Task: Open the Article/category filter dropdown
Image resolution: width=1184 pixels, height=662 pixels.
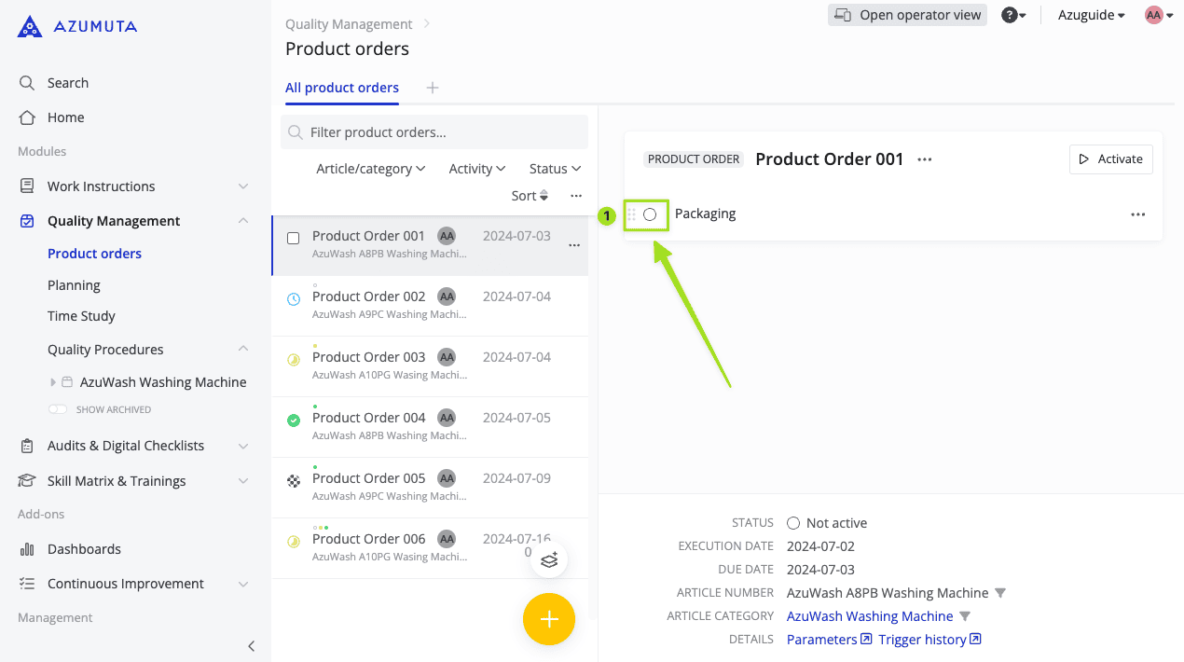Action: 370,168
